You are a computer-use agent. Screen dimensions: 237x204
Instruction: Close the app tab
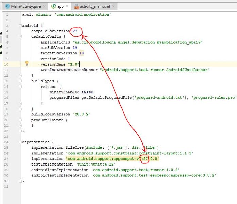67,6
